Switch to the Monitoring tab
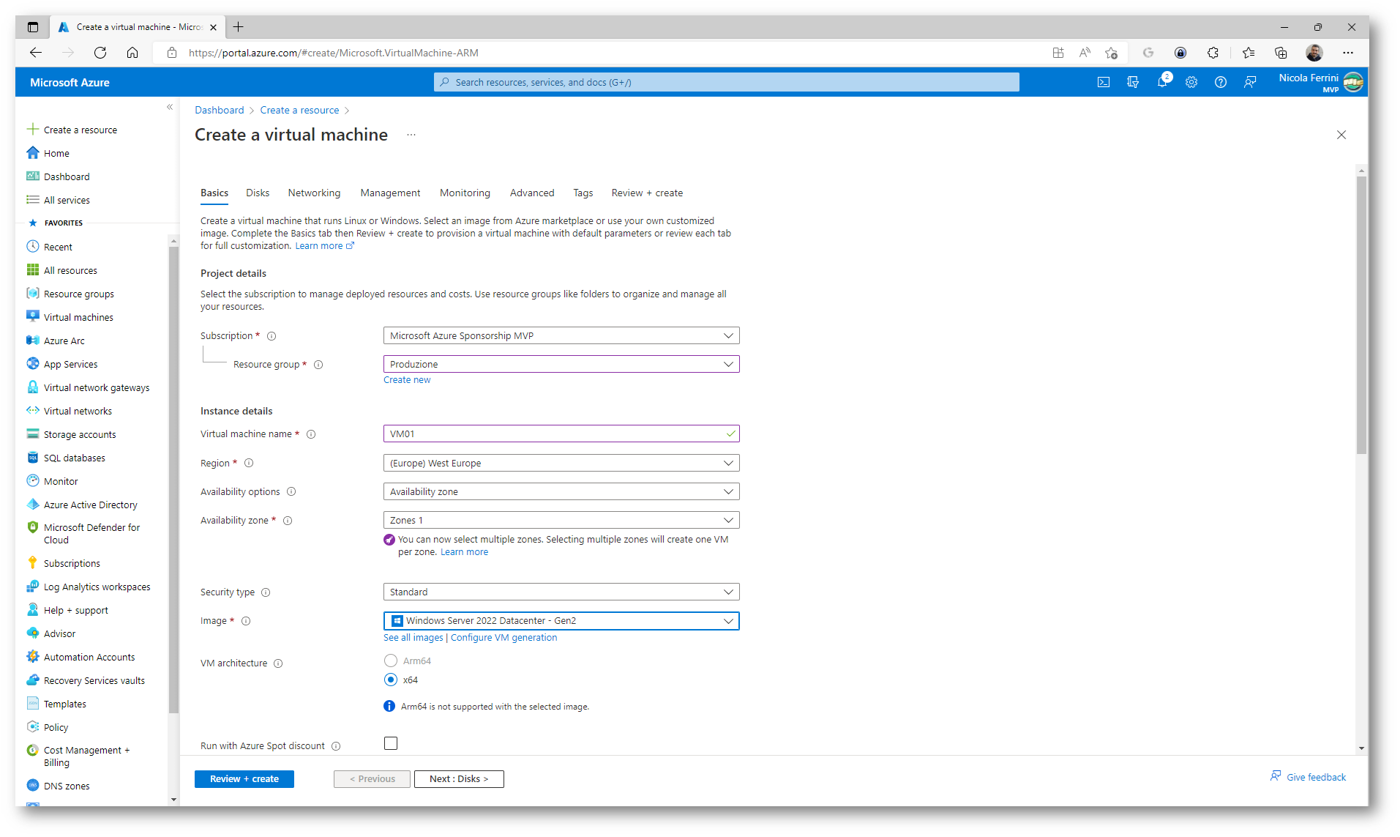Viewport: 1400px width, 837px height. coord(465,193)
